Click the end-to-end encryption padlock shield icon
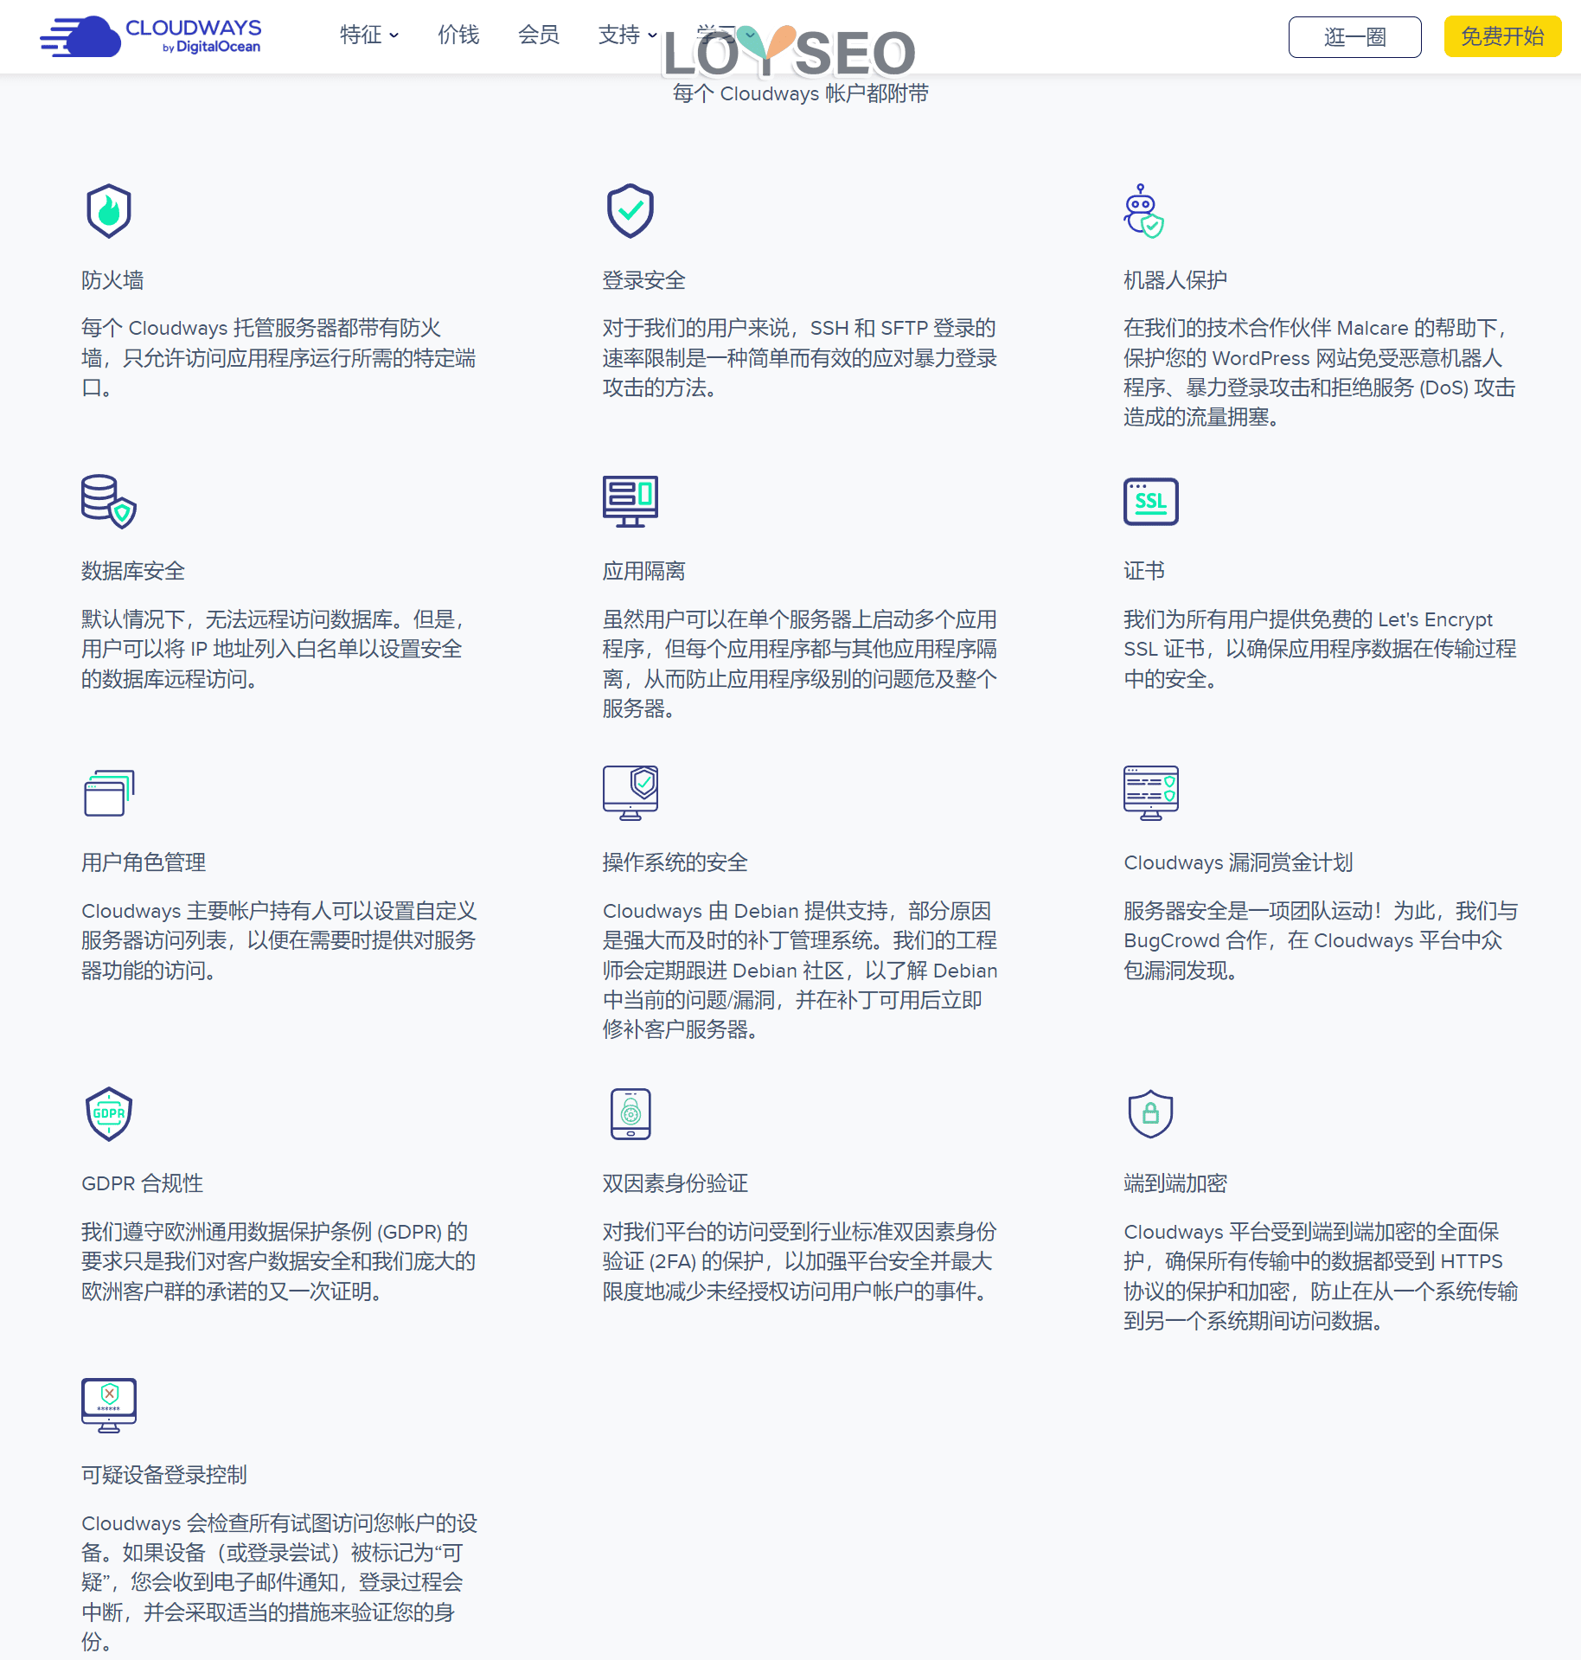 pos(1150,1113)
